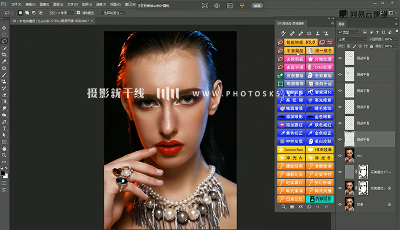Viewport: 400px width, 230px height.
Task: Click the foreground color swatch
Action: click(3, 173)
